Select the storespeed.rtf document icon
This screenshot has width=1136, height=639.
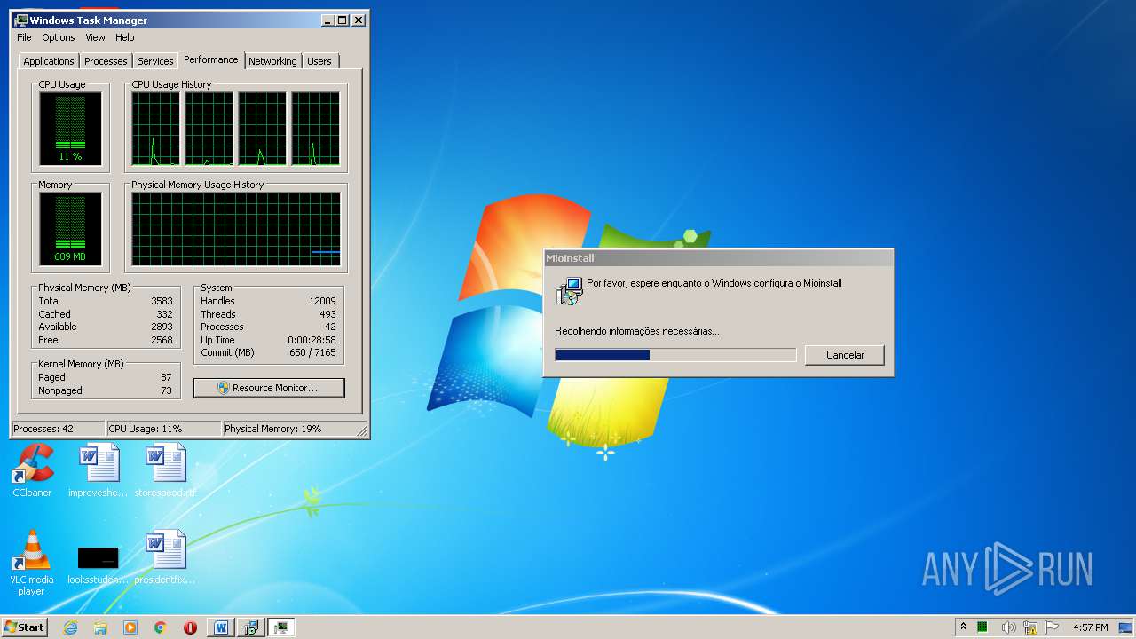[166, 471]
